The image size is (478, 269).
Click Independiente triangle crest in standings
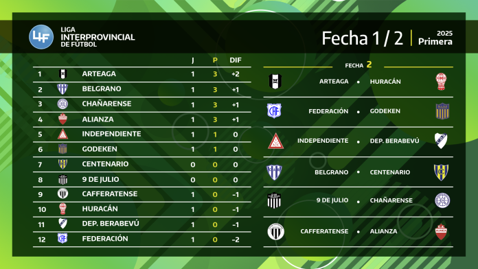pos(62,134)
